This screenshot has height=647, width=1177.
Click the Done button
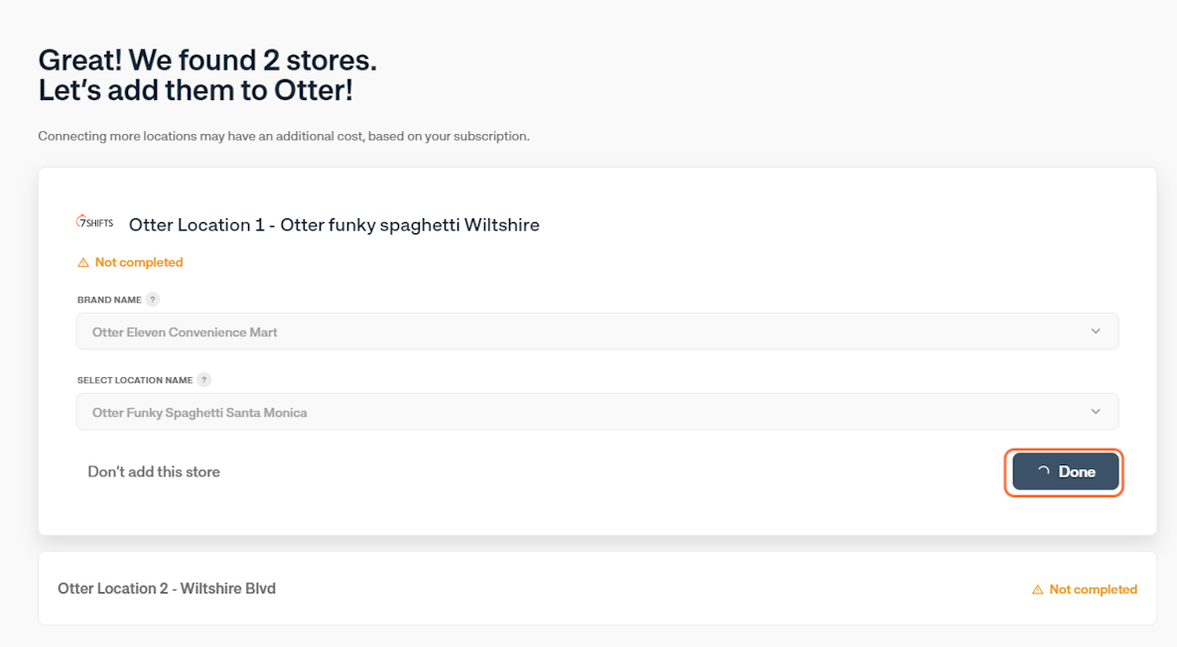(1065, 471)
